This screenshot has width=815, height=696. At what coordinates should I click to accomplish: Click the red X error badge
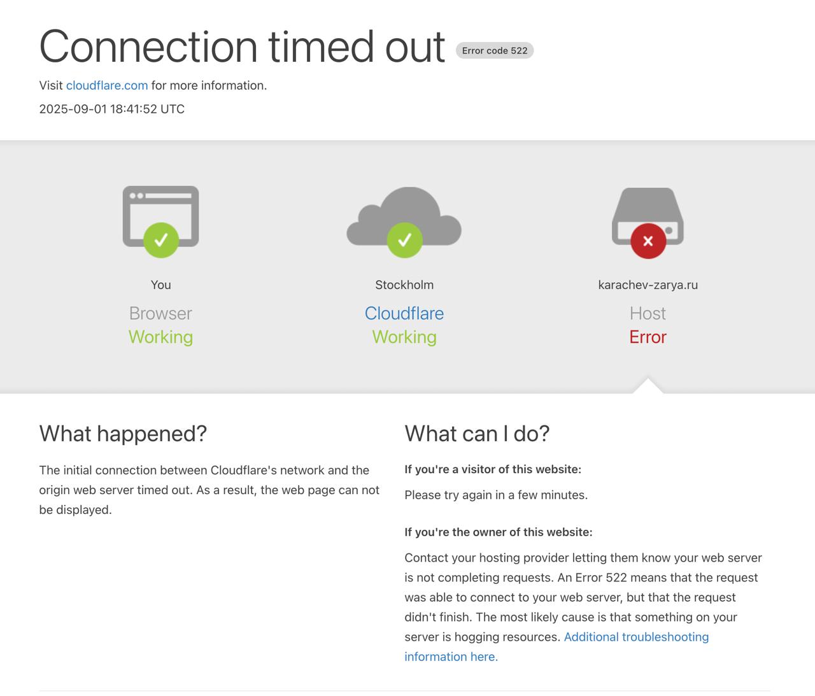point(648,241)
